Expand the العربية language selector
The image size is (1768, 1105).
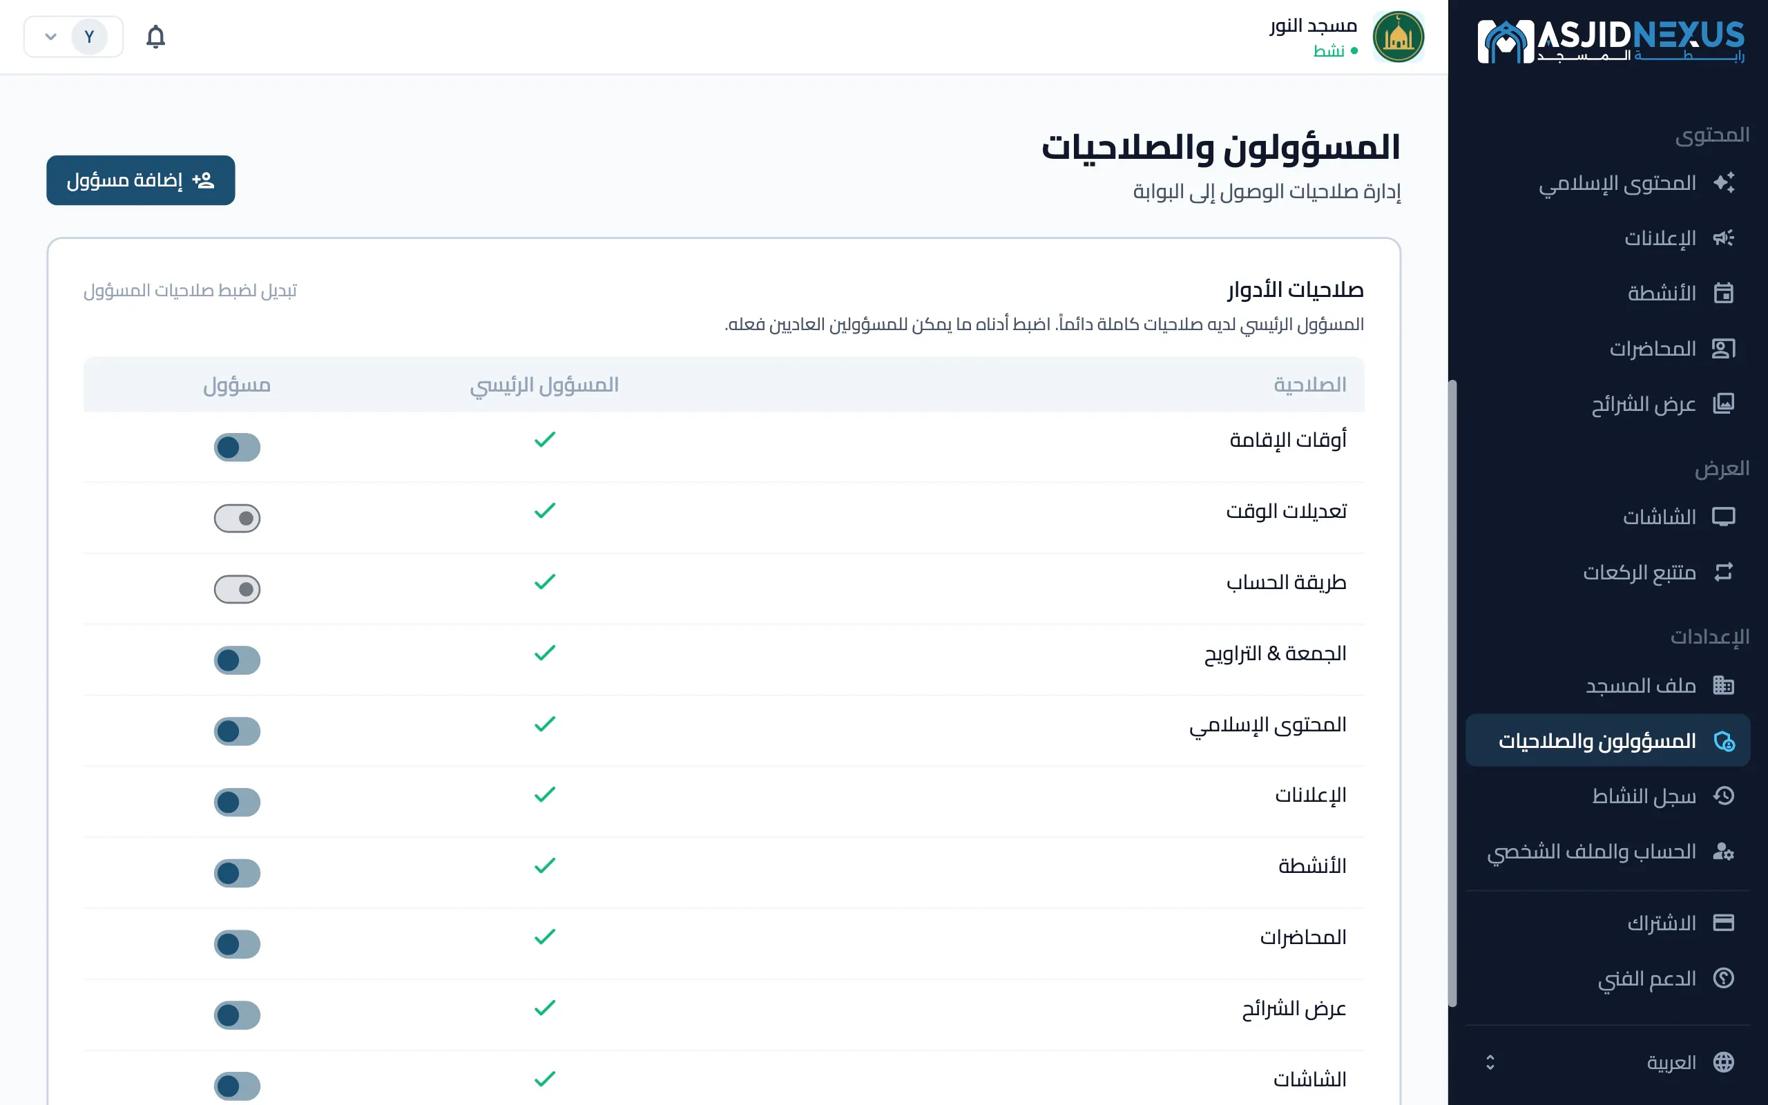[1608, 1063]
